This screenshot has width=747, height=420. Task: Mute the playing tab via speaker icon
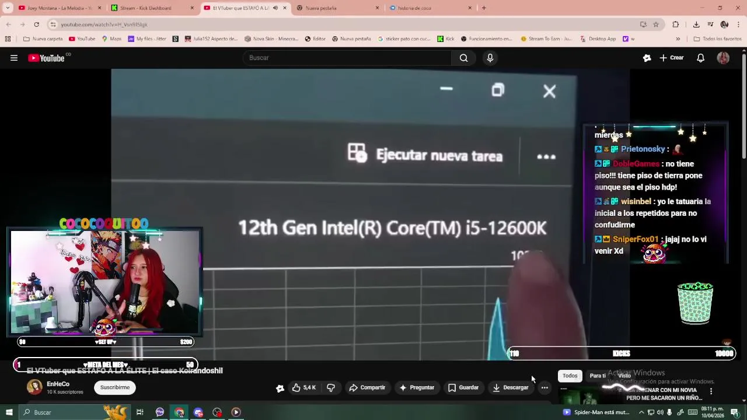coord(275,8)
